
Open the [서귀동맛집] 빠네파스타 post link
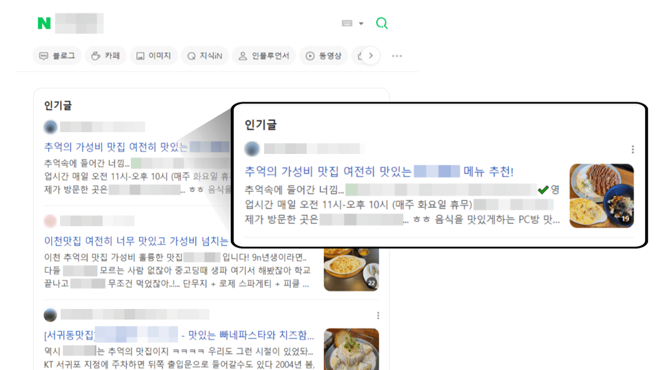click(x=179, y=335)
